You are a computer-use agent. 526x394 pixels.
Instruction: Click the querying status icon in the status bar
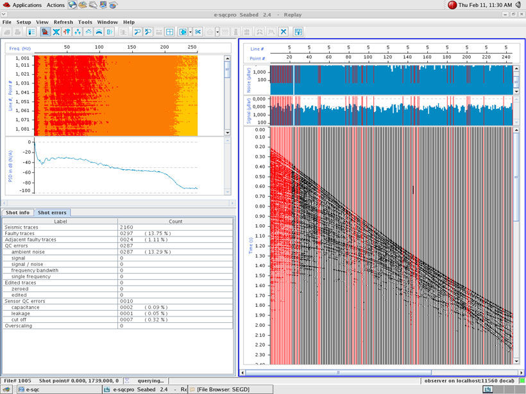(x=128, y=379)
